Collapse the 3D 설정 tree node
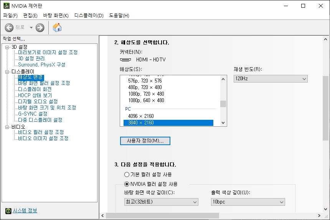Image resolution: width=330 pixels, height=220 pixels. (x=7, y=47)
